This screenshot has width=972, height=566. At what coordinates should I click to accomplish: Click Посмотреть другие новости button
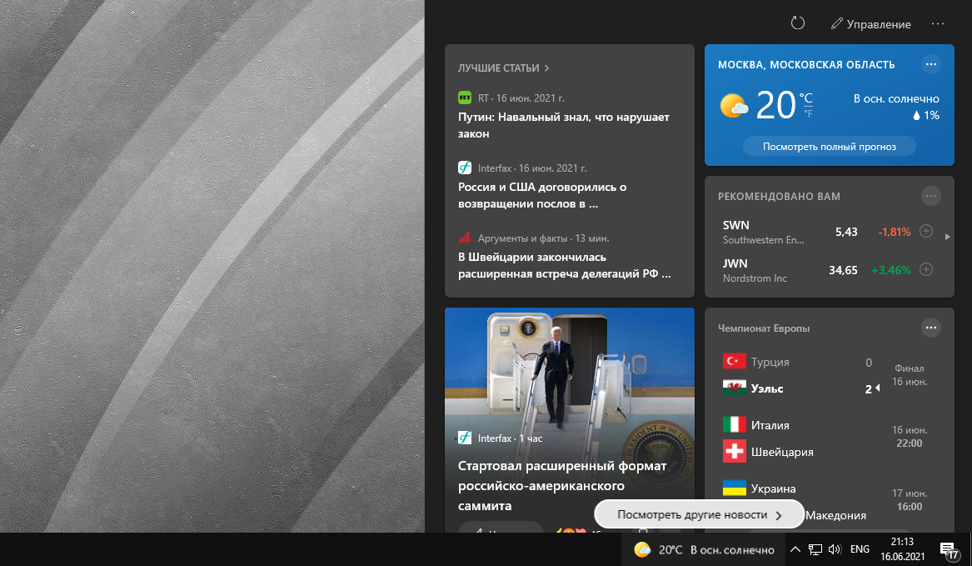click(699, 514)
